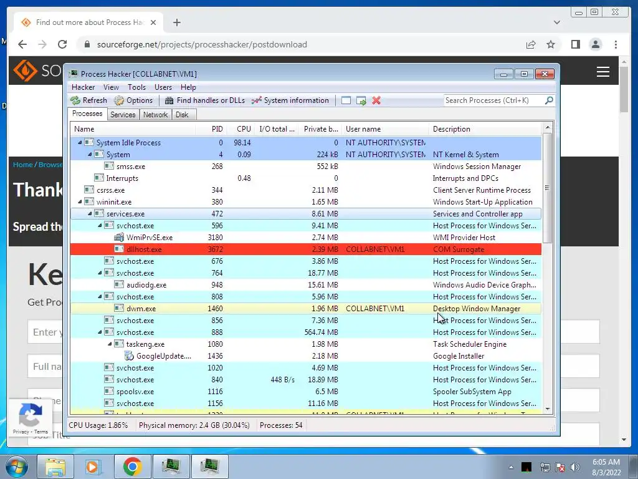Click the Chrome reload page icon
The width and height of the screenshot is (638, 479).
point(62,44)
